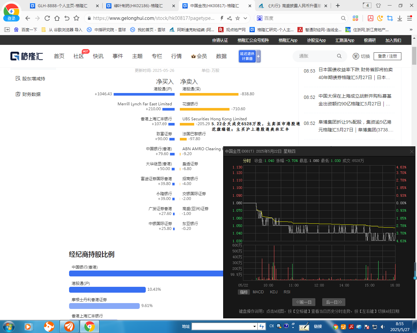Expand the taskbar address field dropdown
Image resolution: width=417 pixels, height=333 pixels.
254,326
